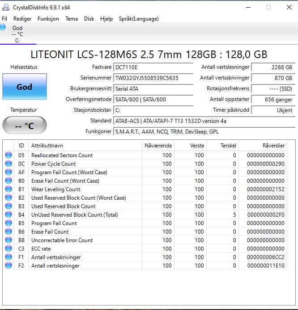Click the Fastvare field DC7110E
The height and width of the screenshot is (310, 298).
click(x=153, y=67)
